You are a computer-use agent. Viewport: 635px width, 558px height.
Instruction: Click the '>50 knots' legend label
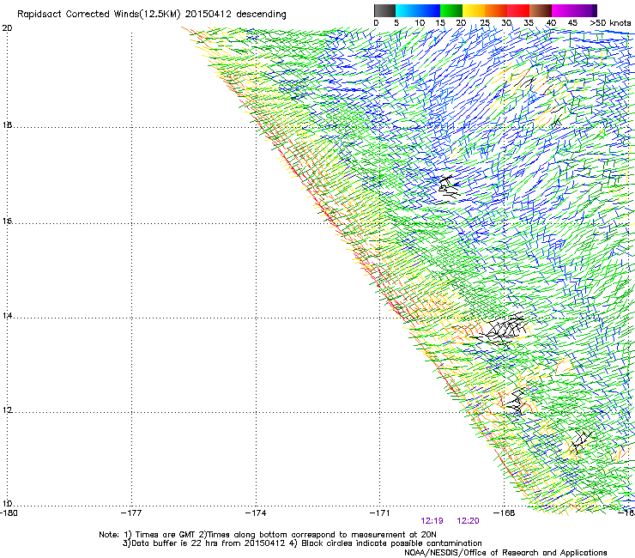(610, 23)
